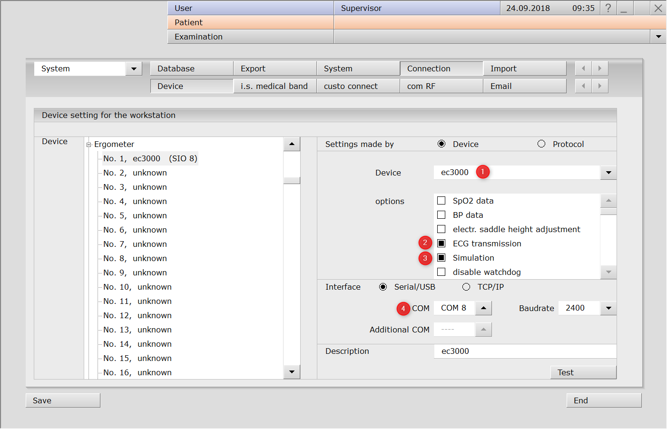Click the options list scroll-up arrow
Screen dimensions: 667x429
coord(608,201)
